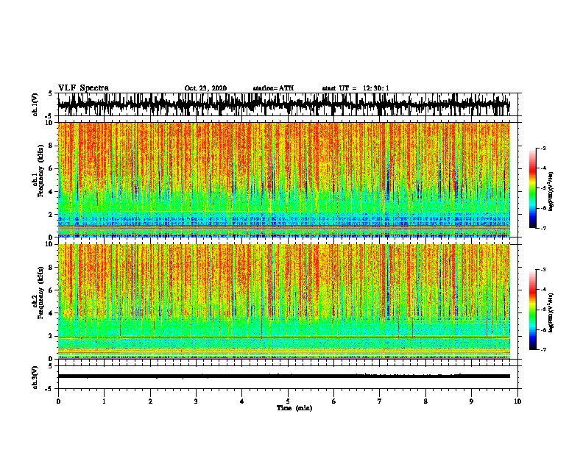This screenshot has width=583, height=450.
Task: Click the -3 label on ch.1 colorbar
Action: 543,148
